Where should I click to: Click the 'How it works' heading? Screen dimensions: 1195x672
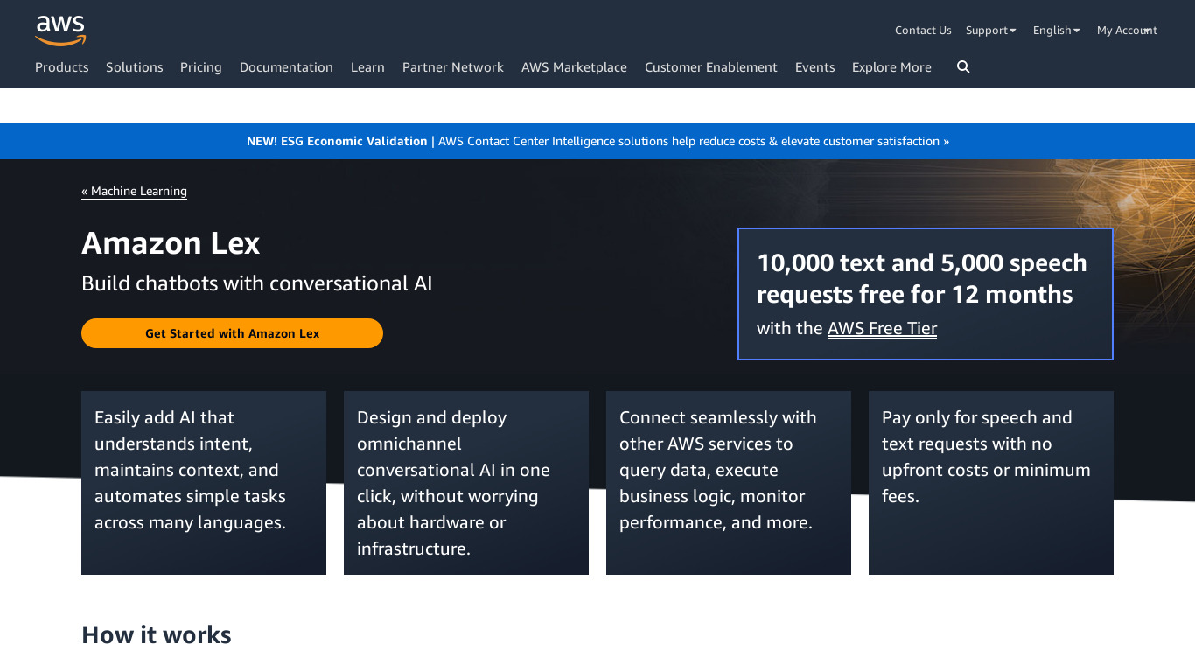pyautogui.click(x=157, y=634)
